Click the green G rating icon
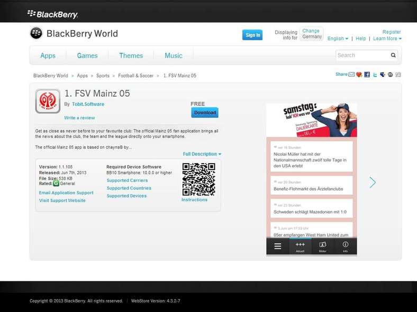The height and width of the screenshot is (312, 417). (56, 183)
